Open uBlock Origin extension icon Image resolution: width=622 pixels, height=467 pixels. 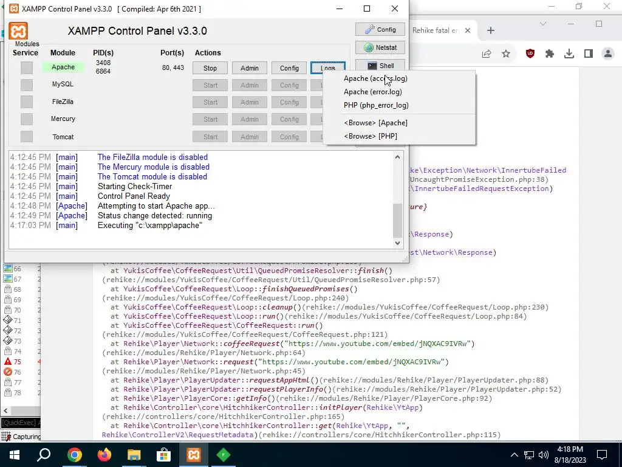530,54
